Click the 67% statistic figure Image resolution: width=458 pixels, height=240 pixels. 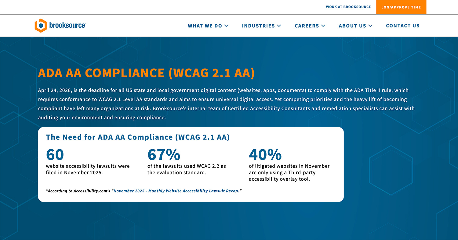pos(164,154)
